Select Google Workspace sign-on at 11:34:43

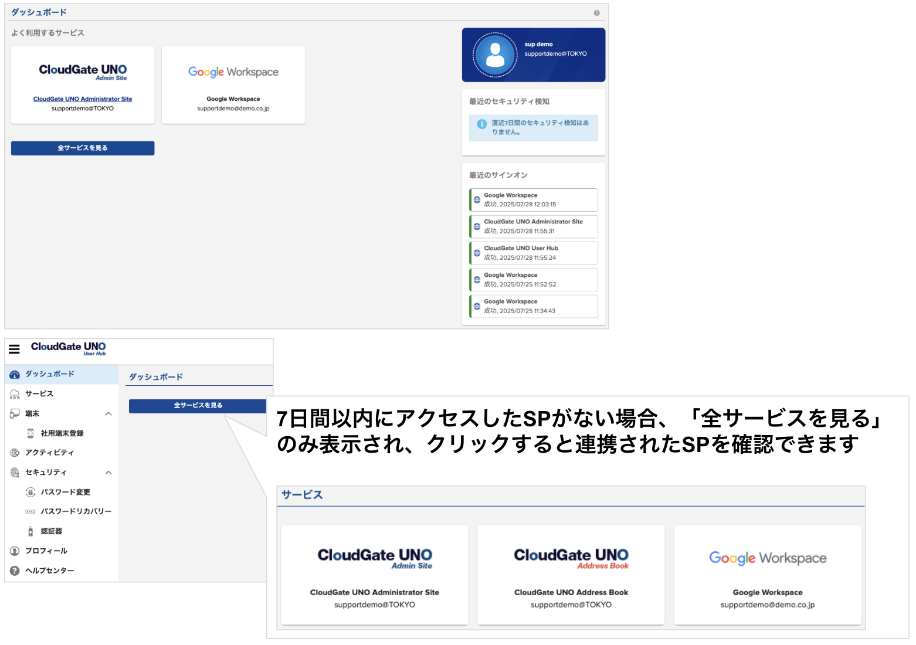(x=534, y=306)
